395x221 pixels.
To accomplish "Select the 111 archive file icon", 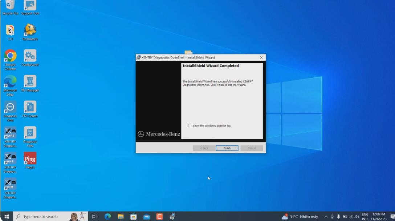I will (x=10, y=32).
